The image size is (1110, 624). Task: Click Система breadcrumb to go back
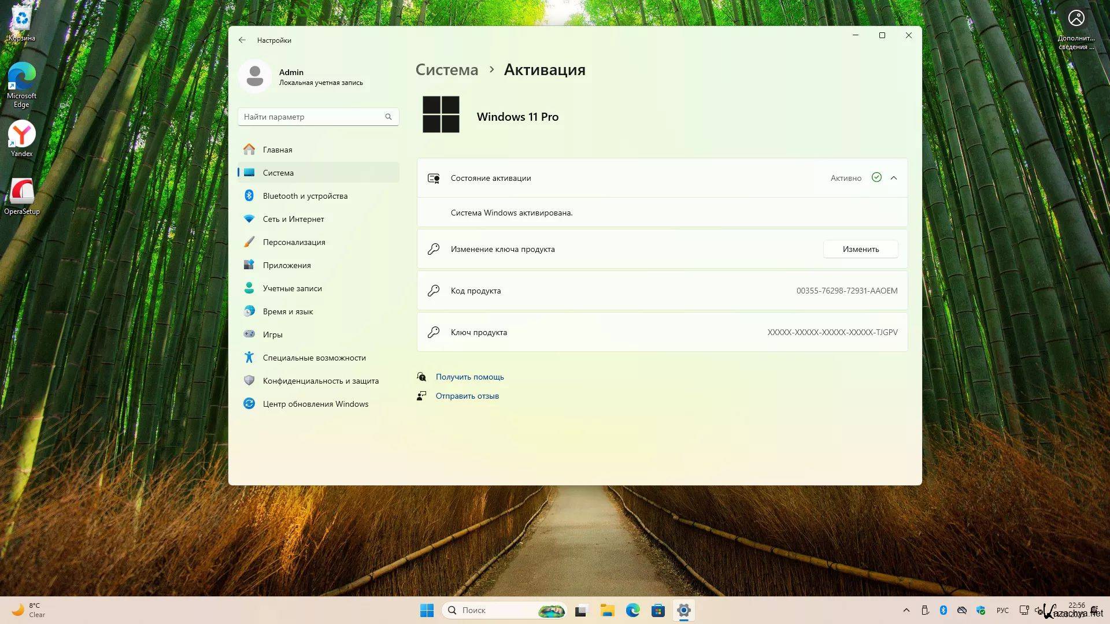[446, 70]
